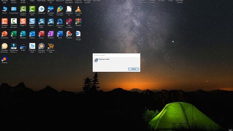Viewport: 233px width, 131px height.
Task: Click the Windows Installer title bar
Action: (x=116, y=55)
